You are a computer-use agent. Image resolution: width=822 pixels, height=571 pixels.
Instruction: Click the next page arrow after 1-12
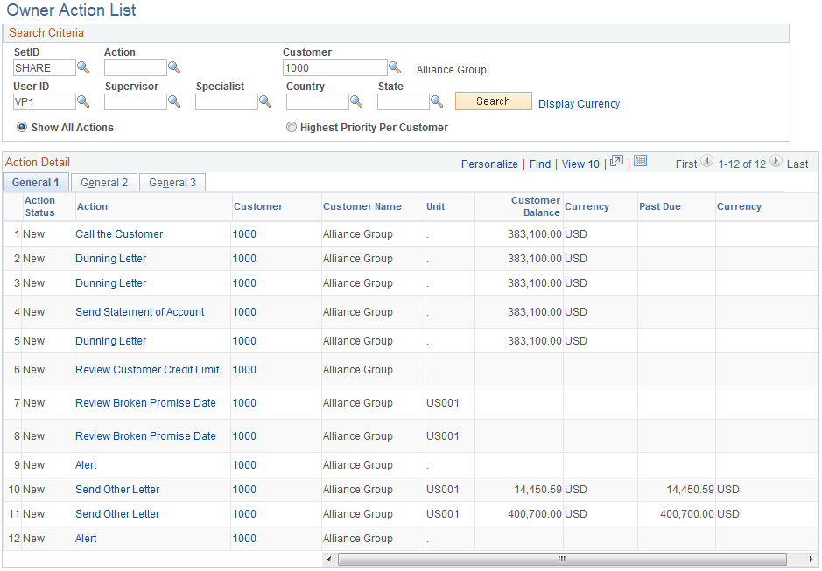tap(776, 162)
